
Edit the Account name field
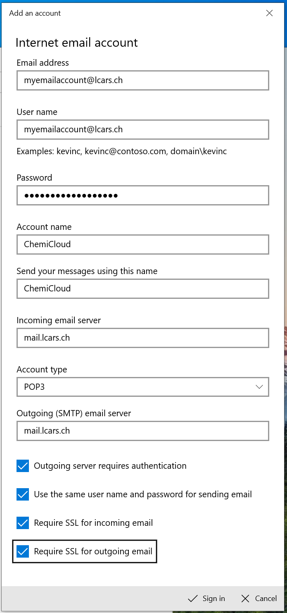(x=142, y=244)
